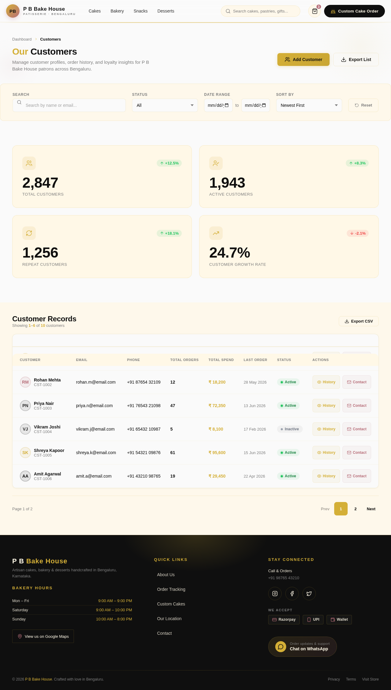
Task: Click Wallet payment badge
Action: 339,620
